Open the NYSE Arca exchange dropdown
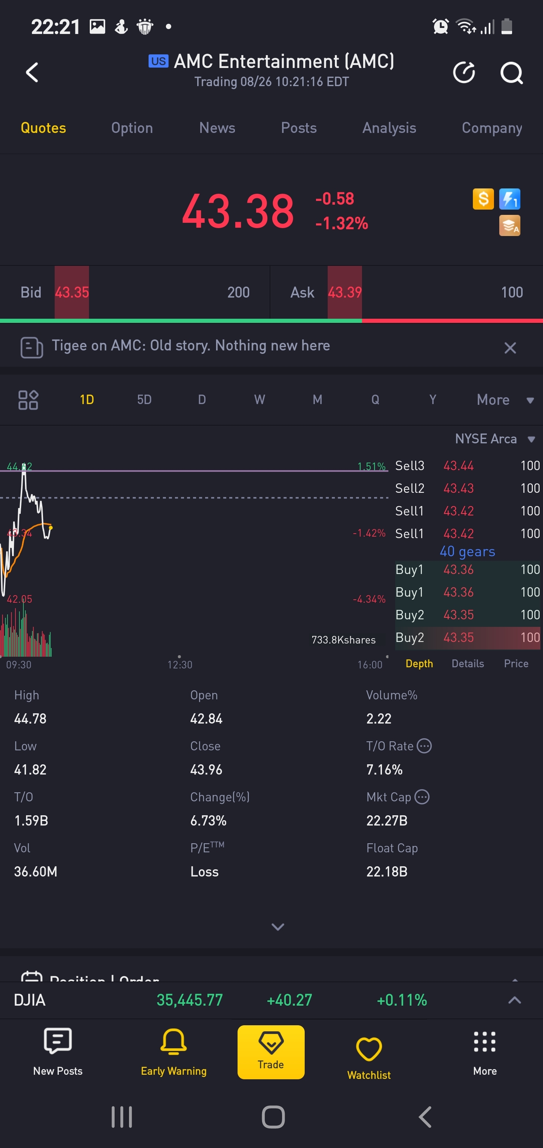This screenshot has height=1148, width=543. click(x=494, y=439)
